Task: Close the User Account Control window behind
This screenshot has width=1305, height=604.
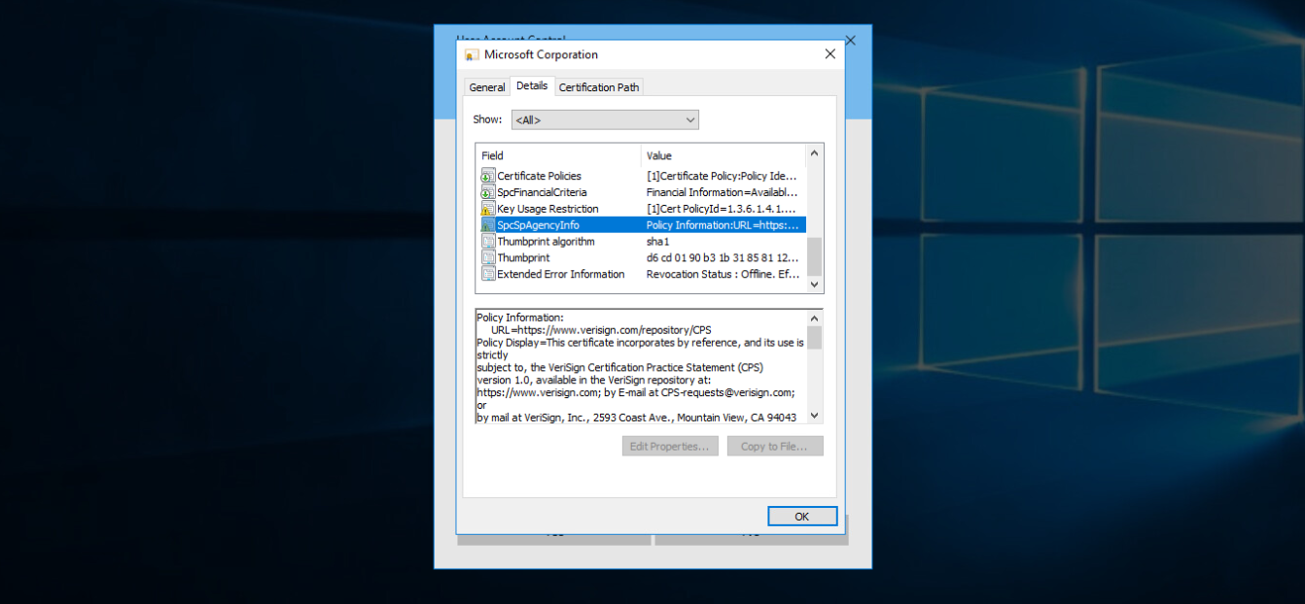Action: [x=851, y=41]
